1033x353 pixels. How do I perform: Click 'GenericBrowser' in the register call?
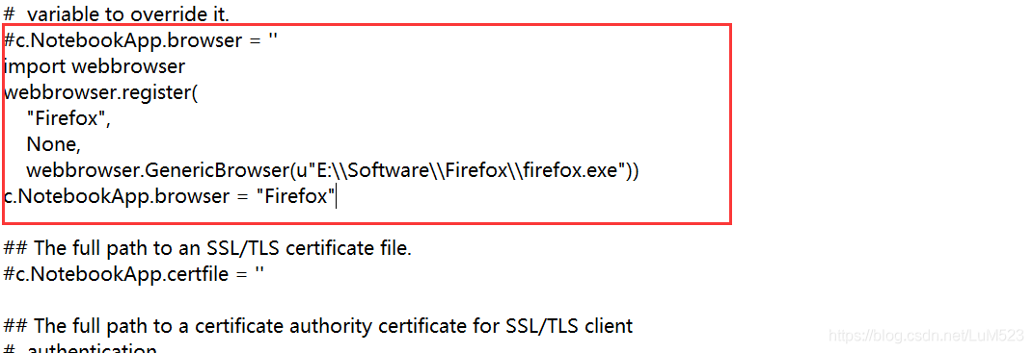pos(217,171)
